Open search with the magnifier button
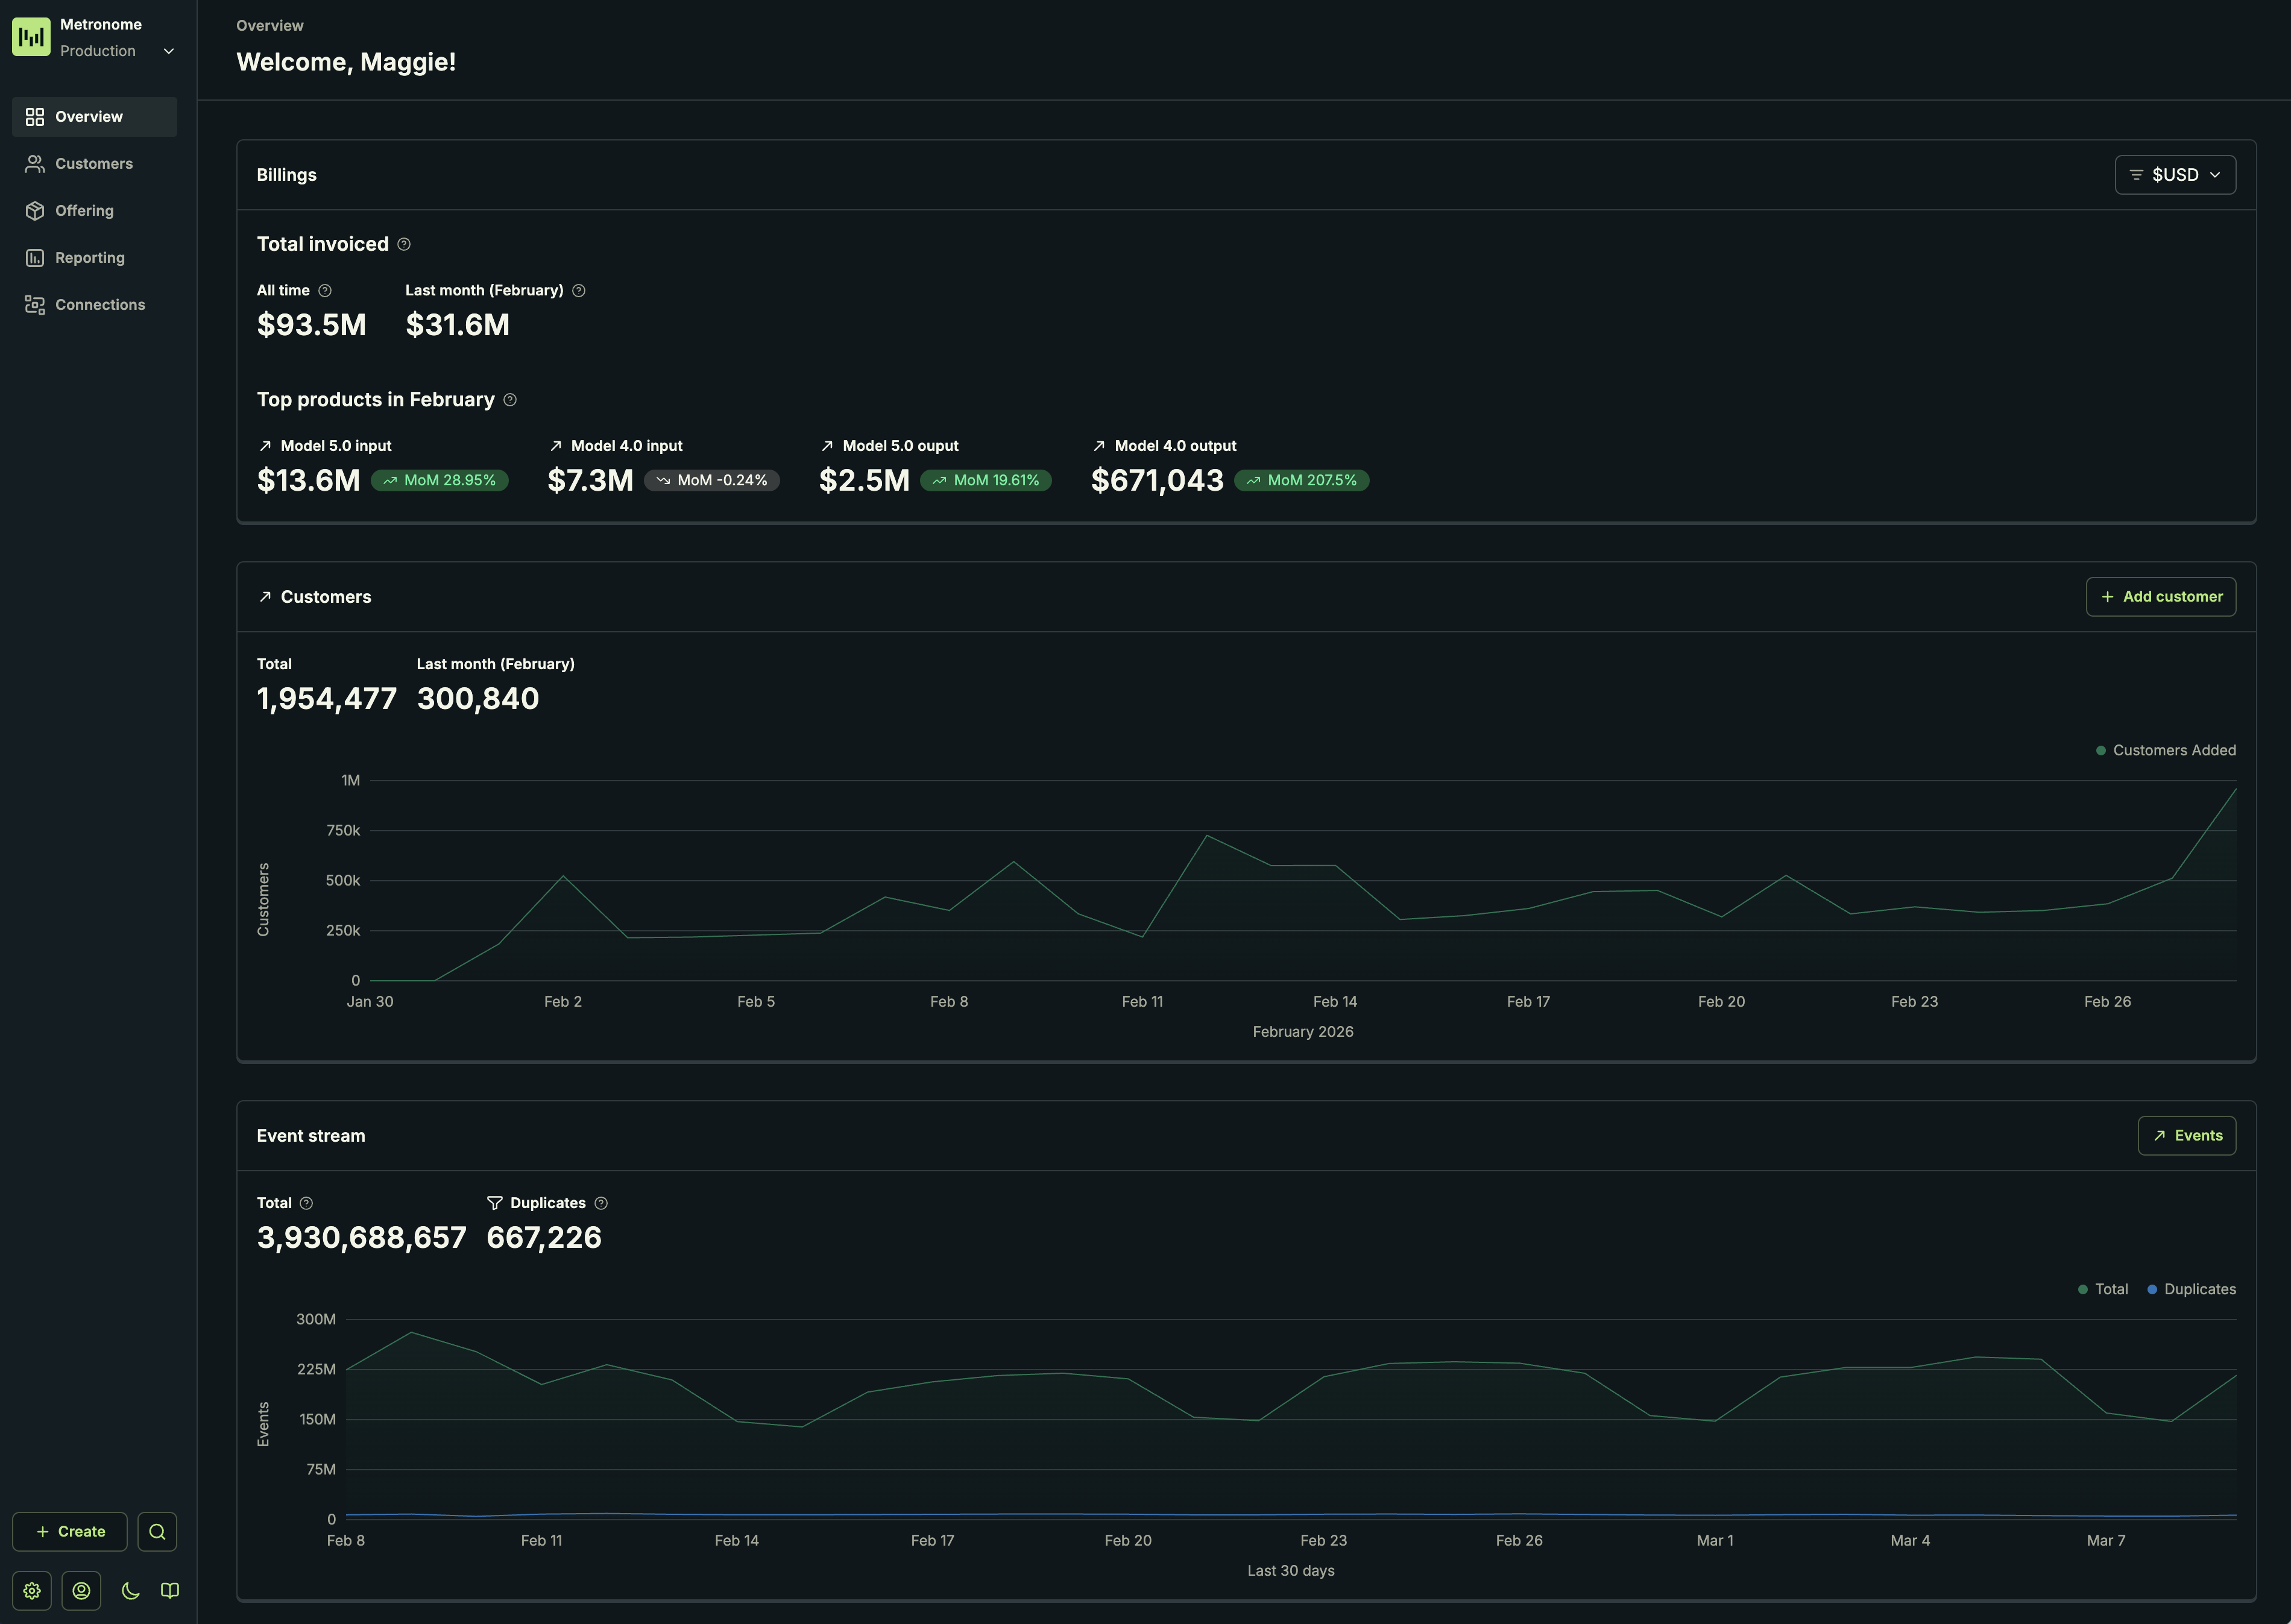Viewport: 2291px width, 1624px height. (x=157, y=1532)
